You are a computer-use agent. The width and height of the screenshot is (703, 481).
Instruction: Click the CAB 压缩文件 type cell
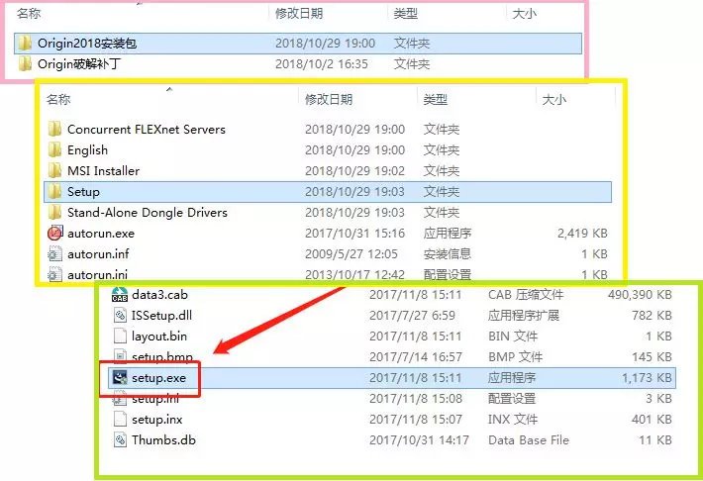pyautogui.click(x=526, y=295)
